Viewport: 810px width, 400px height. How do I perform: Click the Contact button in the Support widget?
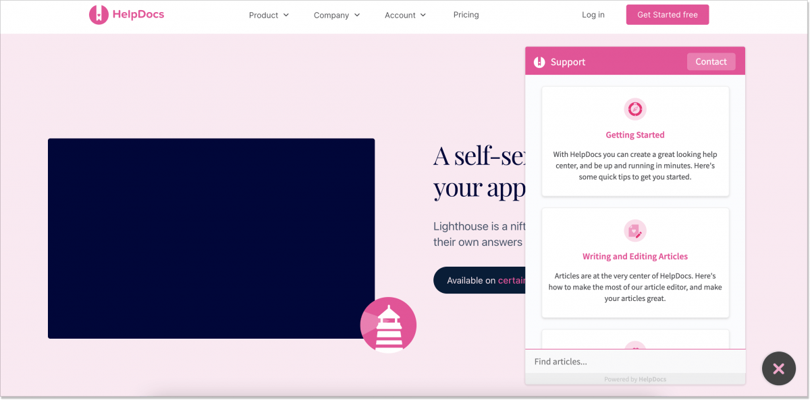(711, 61)
